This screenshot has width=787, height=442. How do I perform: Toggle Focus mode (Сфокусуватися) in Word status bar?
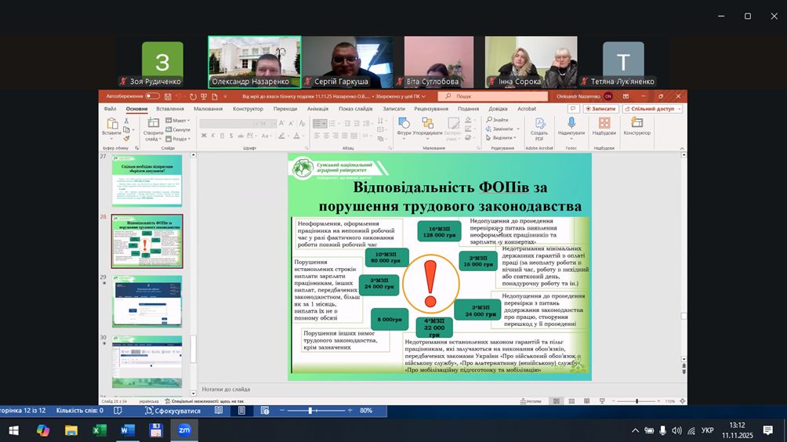click(172, 411)
